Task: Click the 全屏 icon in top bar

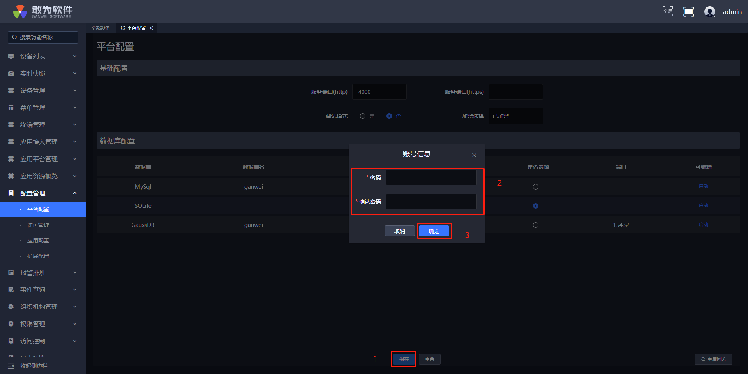Action: click(667, 12)
